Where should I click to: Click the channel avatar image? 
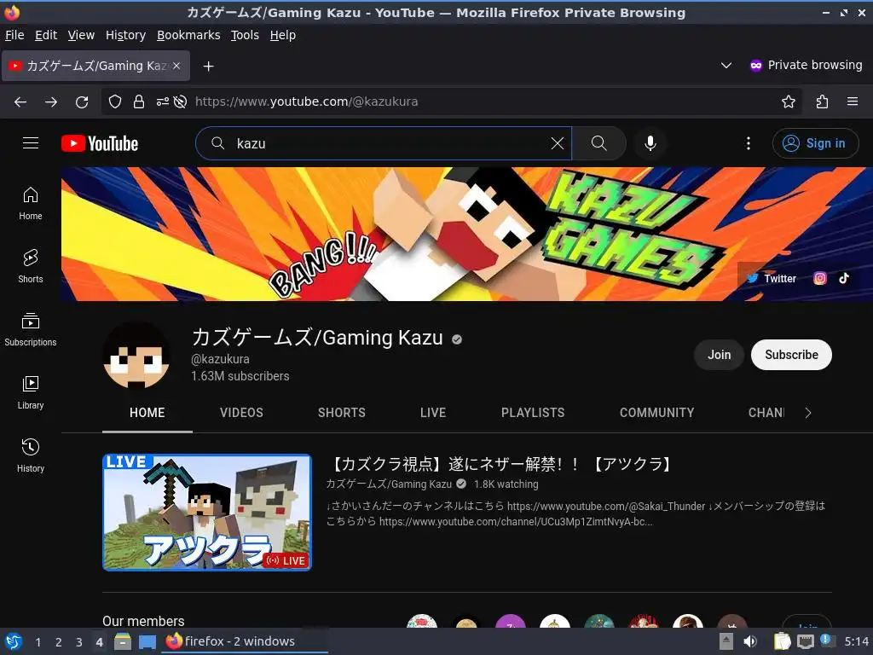136,355
